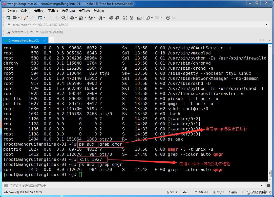The height and width of the screenshot is (197, 274).
Task: Click the terminal cursor at the prompt
Action: tap(80, 175)
